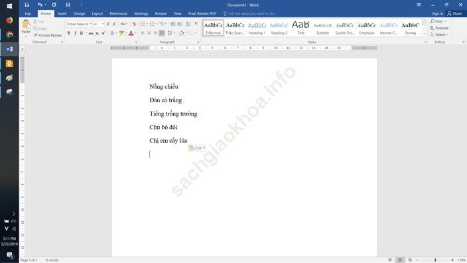The height and width of the screenshot is (263, 467).
Task: Toggle Center alignment
Action: (149, 33)
